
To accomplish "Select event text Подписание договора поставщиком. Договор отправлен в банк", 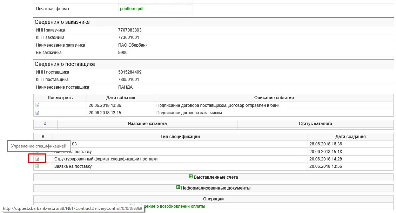I will pyautogui.click(x=218, y=105).
